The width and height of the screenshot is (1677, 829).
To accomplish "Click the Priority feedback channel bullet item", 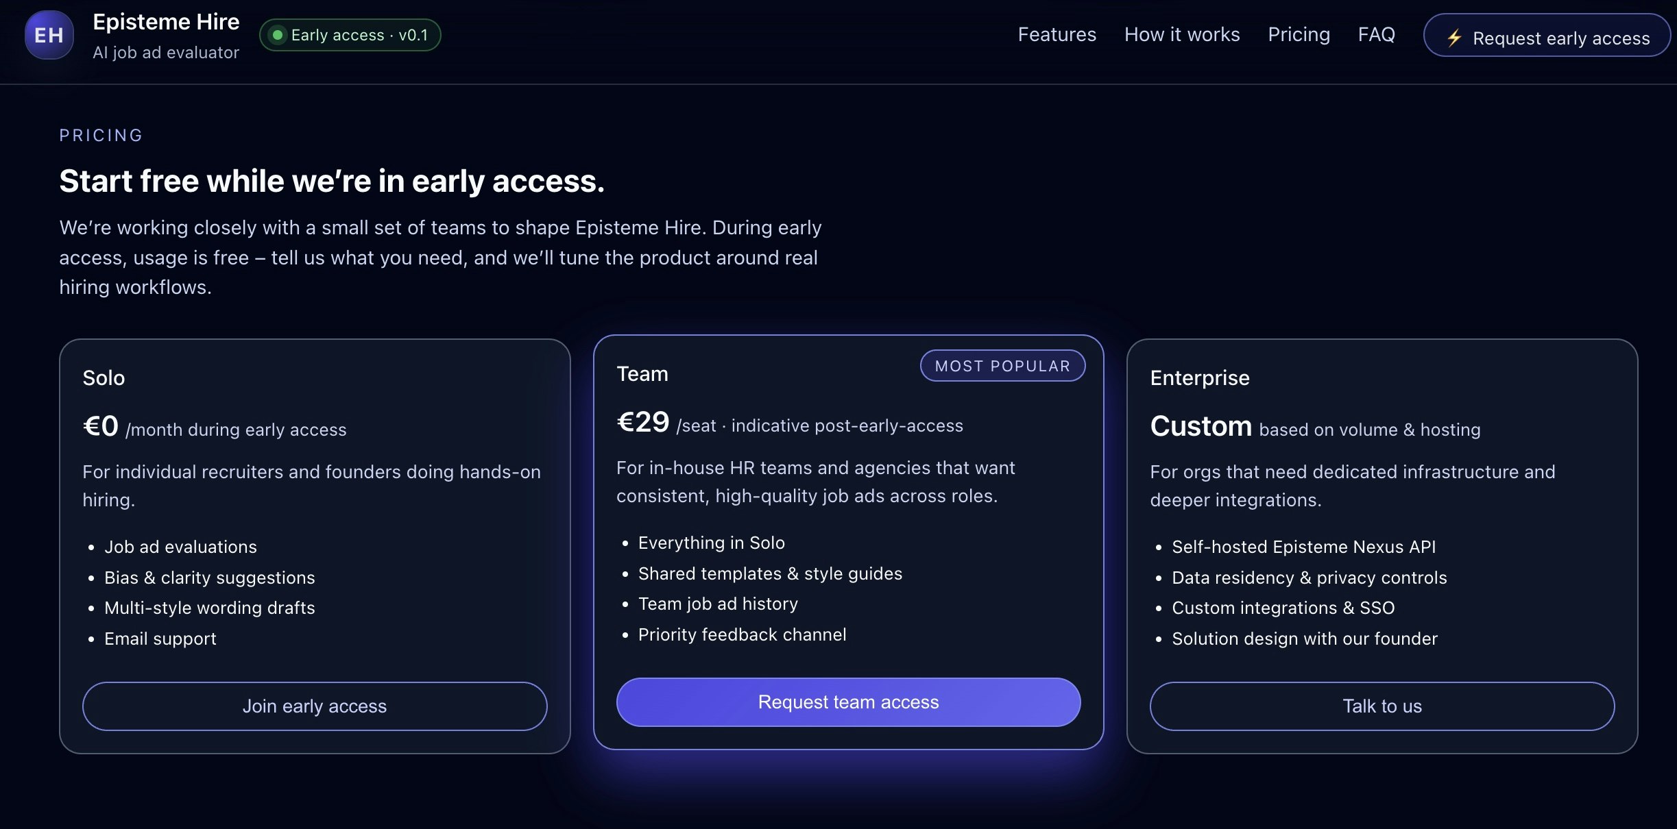I will pos(743,634).
